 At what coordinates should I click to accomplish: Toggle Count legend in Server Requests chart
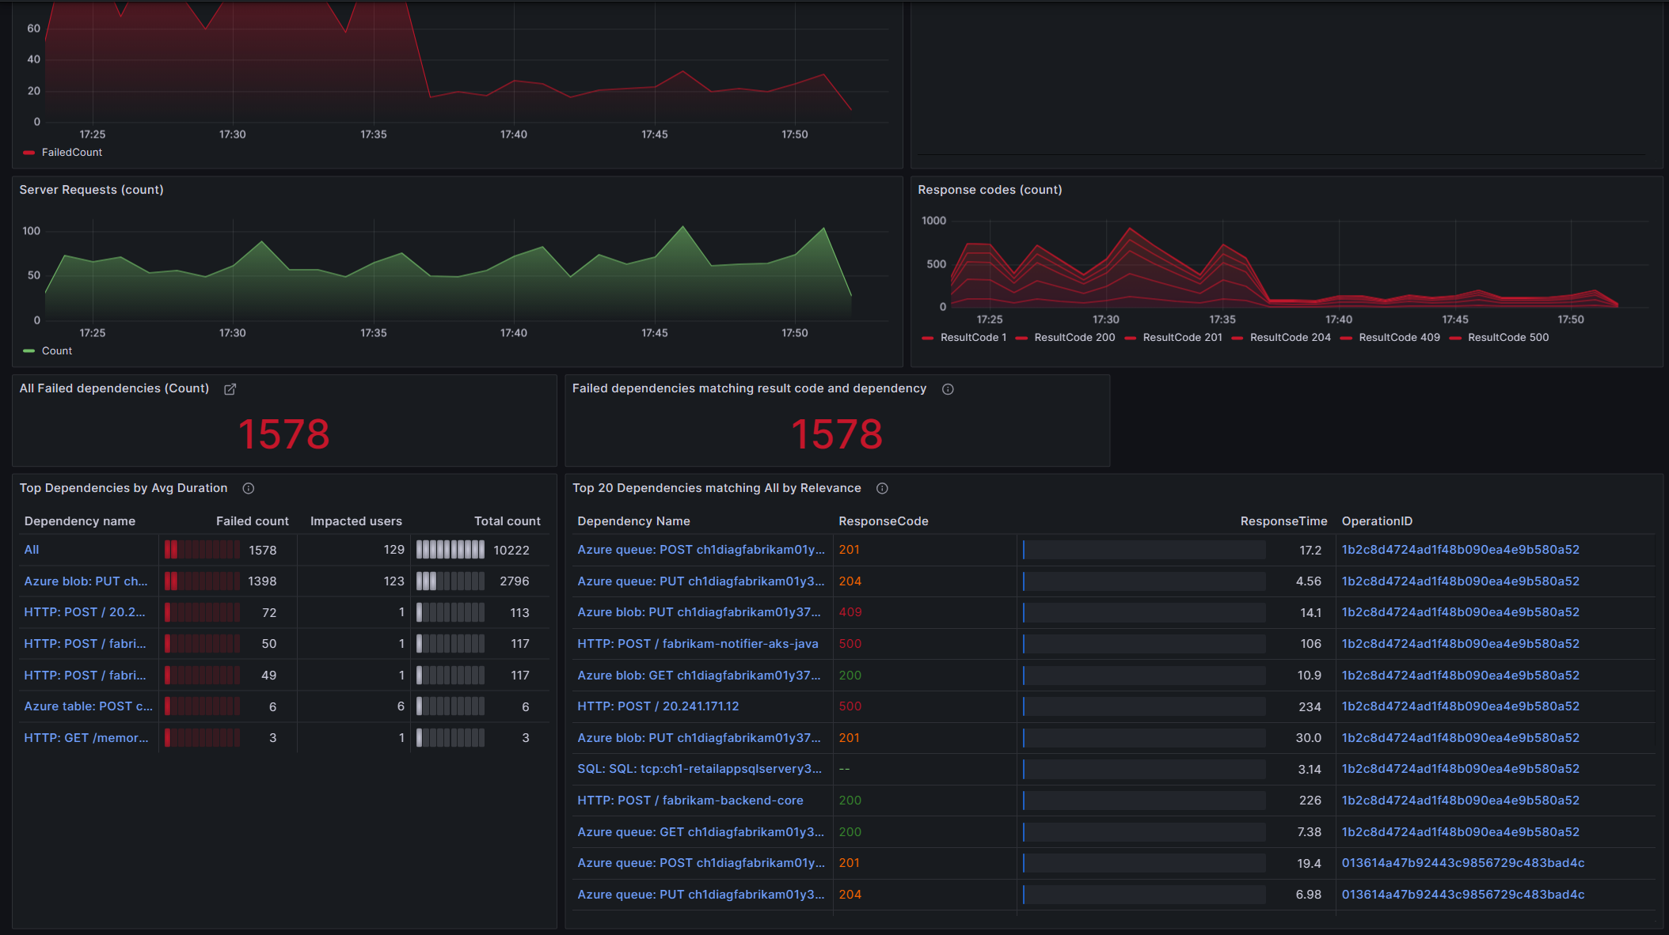point(56,351)
